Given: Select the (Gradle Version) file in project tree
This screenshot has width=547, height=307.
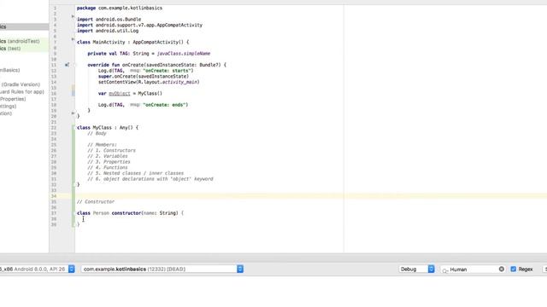Looking at the screenshot, I should [21, 84].
